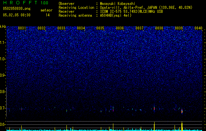This screenshot has height=131, width=206.
Task: Click the red meteor echo just before 0838
Action: 154,108
